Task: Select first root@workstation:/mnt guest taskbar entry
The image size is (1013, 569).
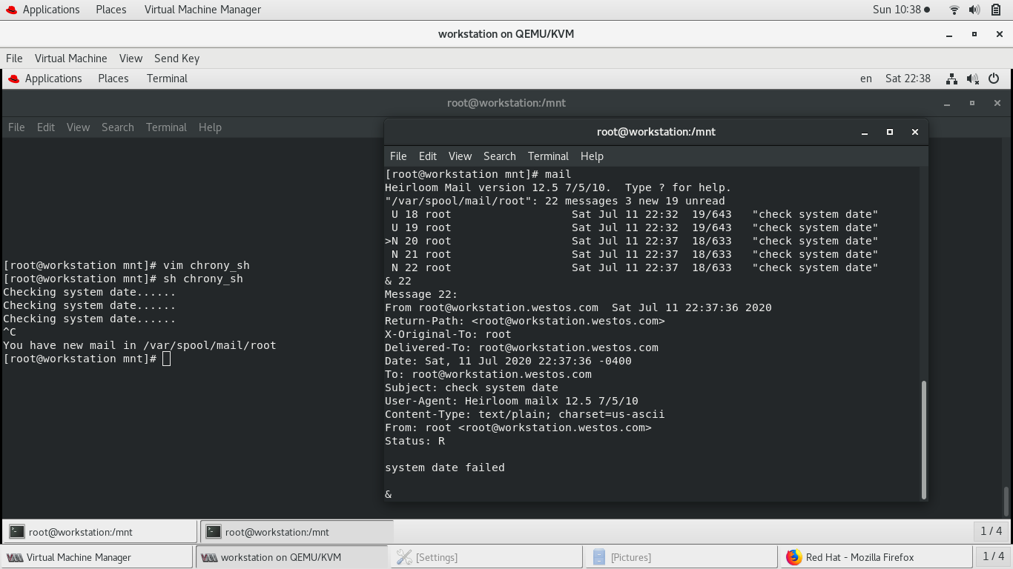Action: [x=101, y=531]
